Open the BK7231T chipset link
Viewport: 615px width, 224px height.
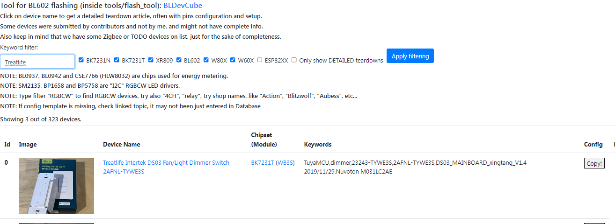pyautogui.click(x=262, y=163)
